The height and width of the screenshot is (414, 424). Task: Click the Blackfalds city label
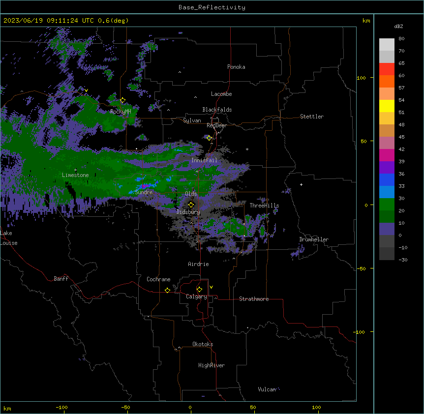pos(217,110)
